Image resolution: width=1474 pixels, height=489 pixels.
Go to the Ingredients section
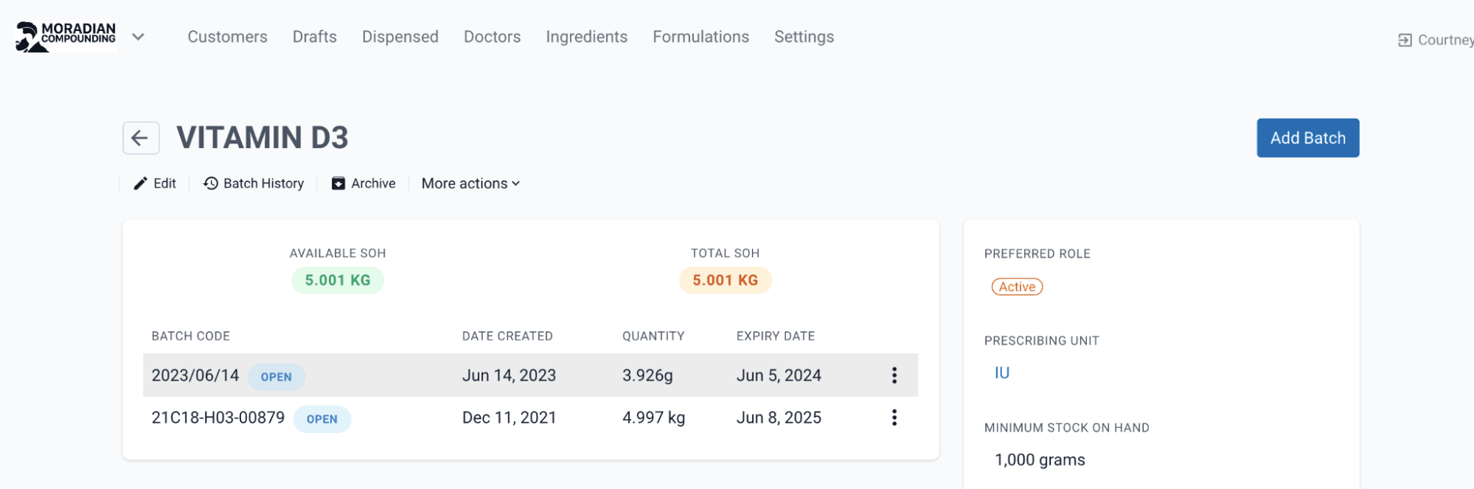coord(586,37)
